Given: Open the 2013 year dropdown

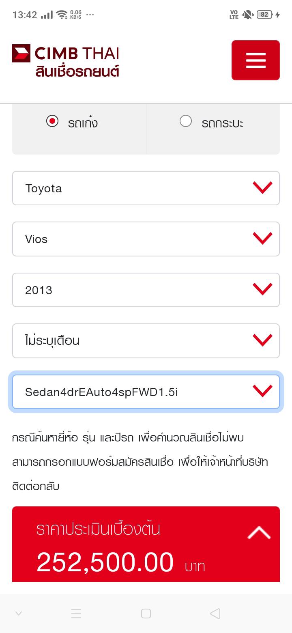Looking at the screenshot, I should click(x=146, y=290).
